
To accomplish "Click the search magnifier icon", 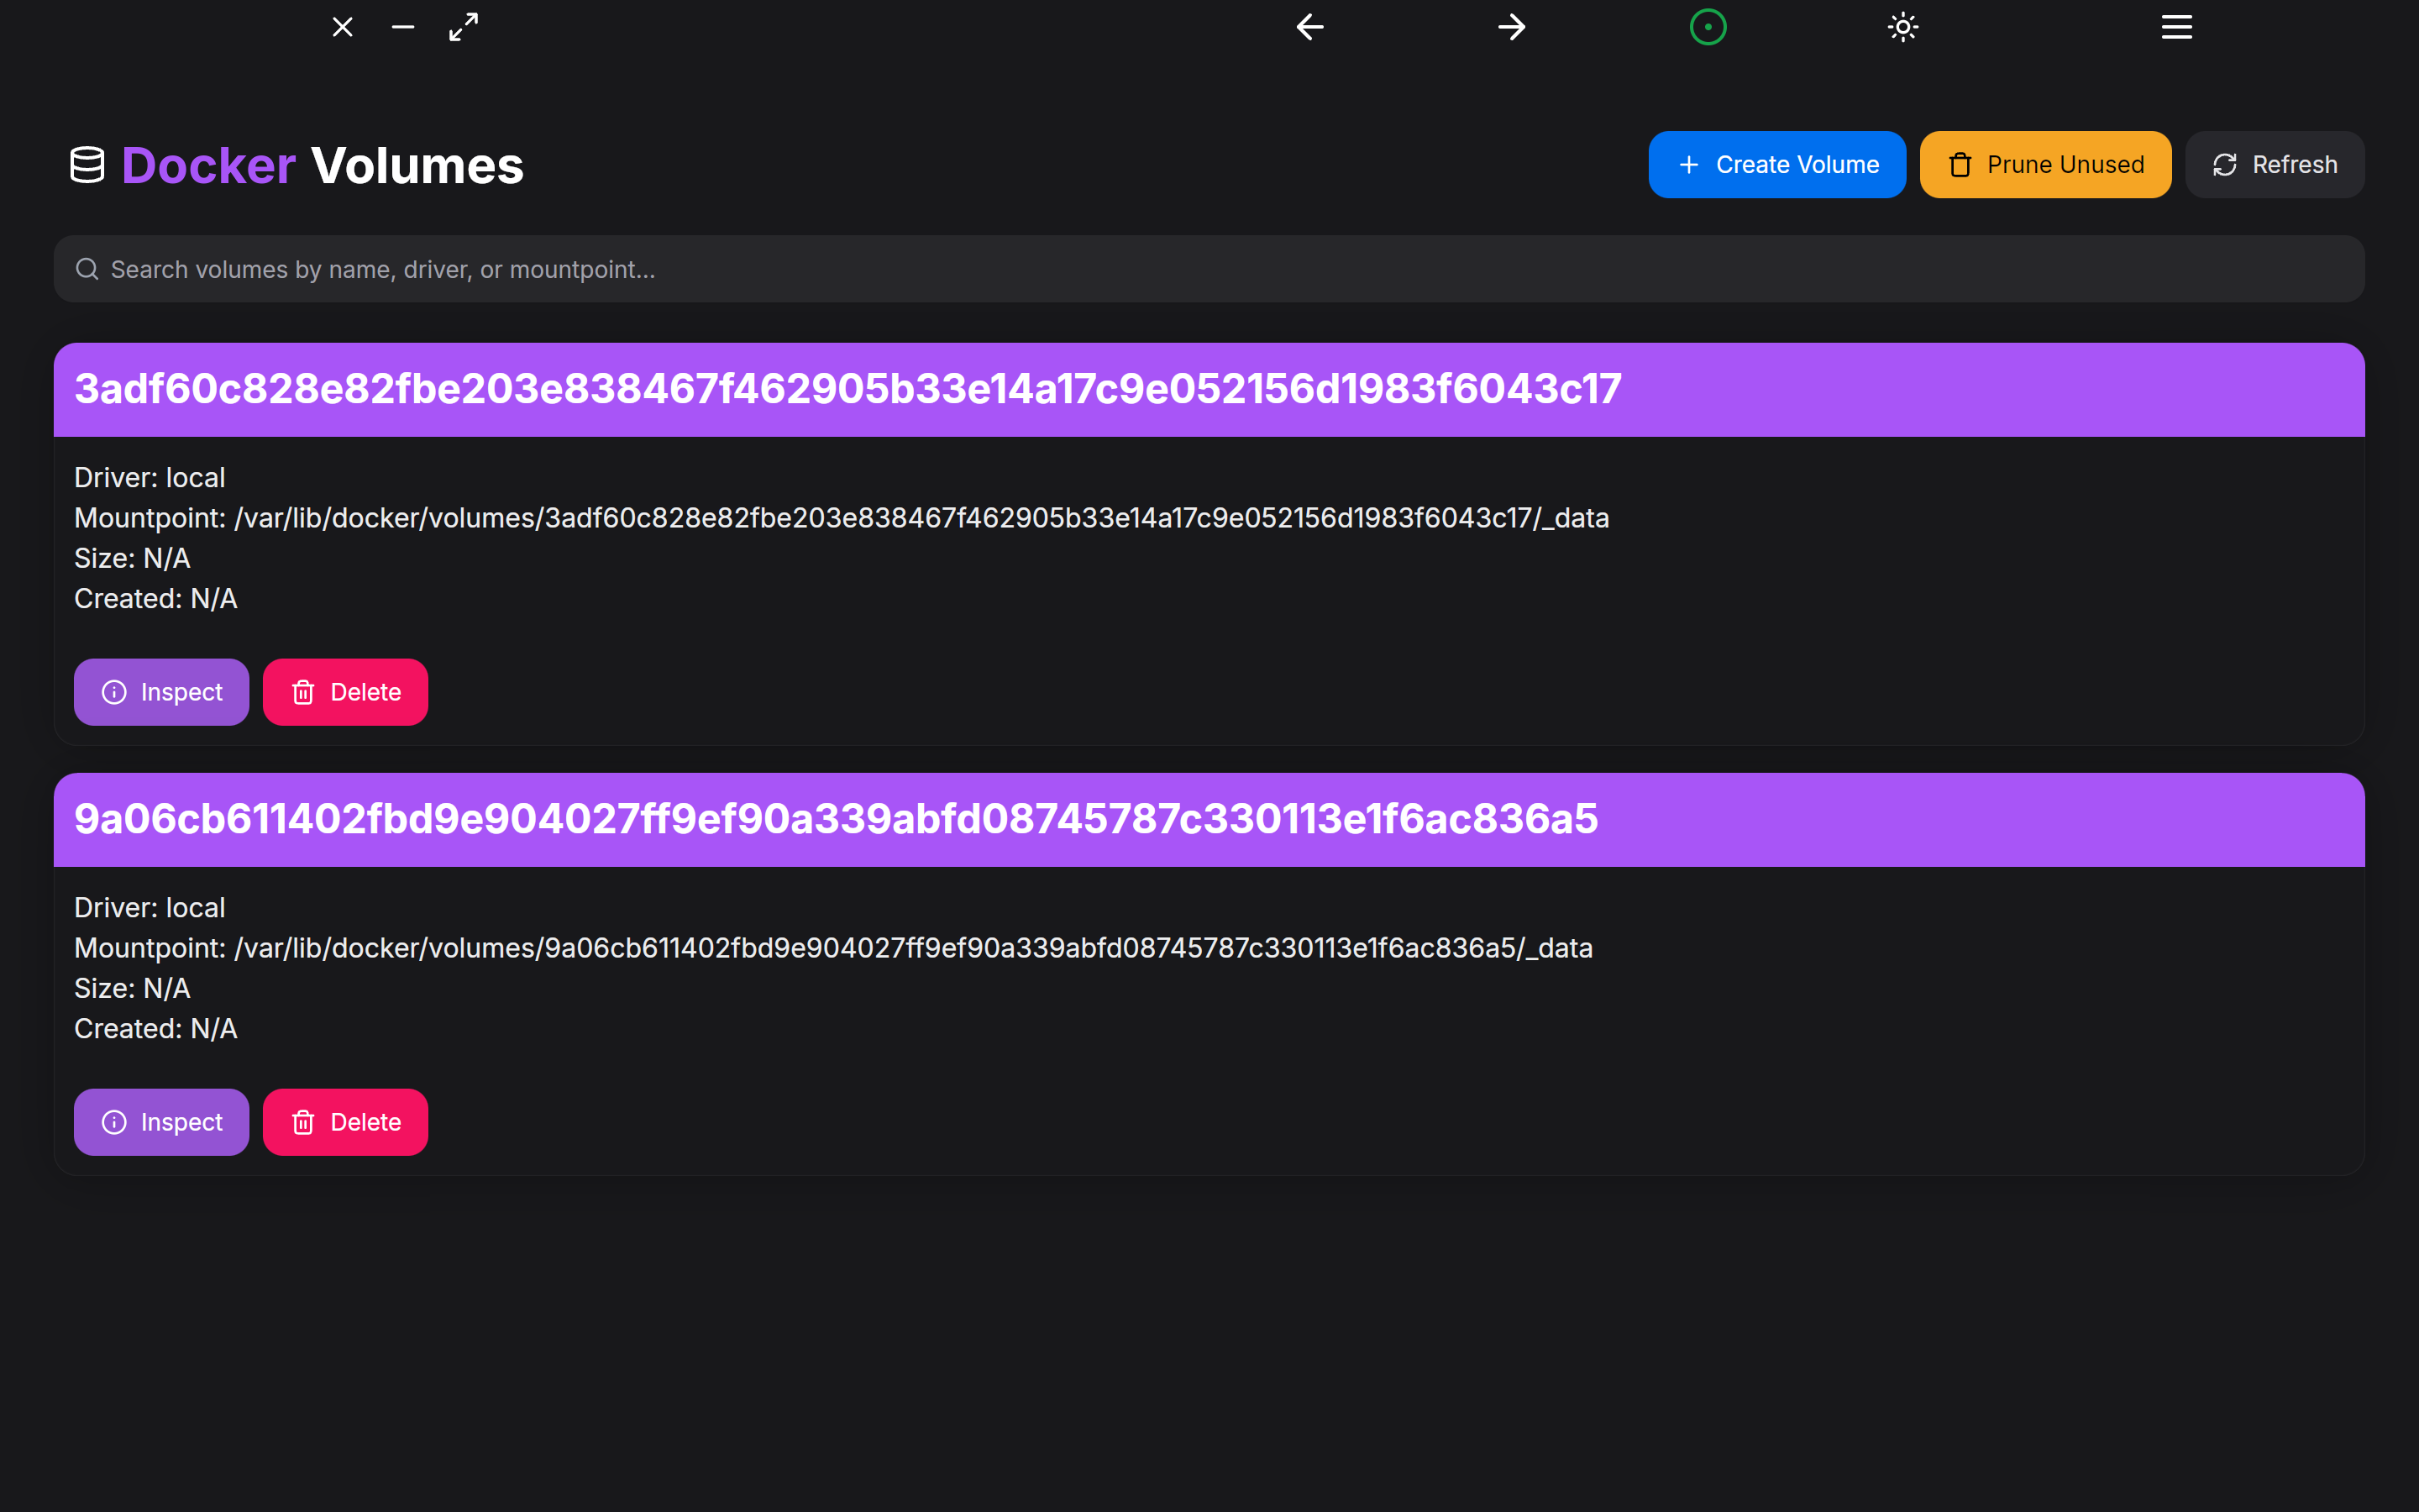I will 87,269.
